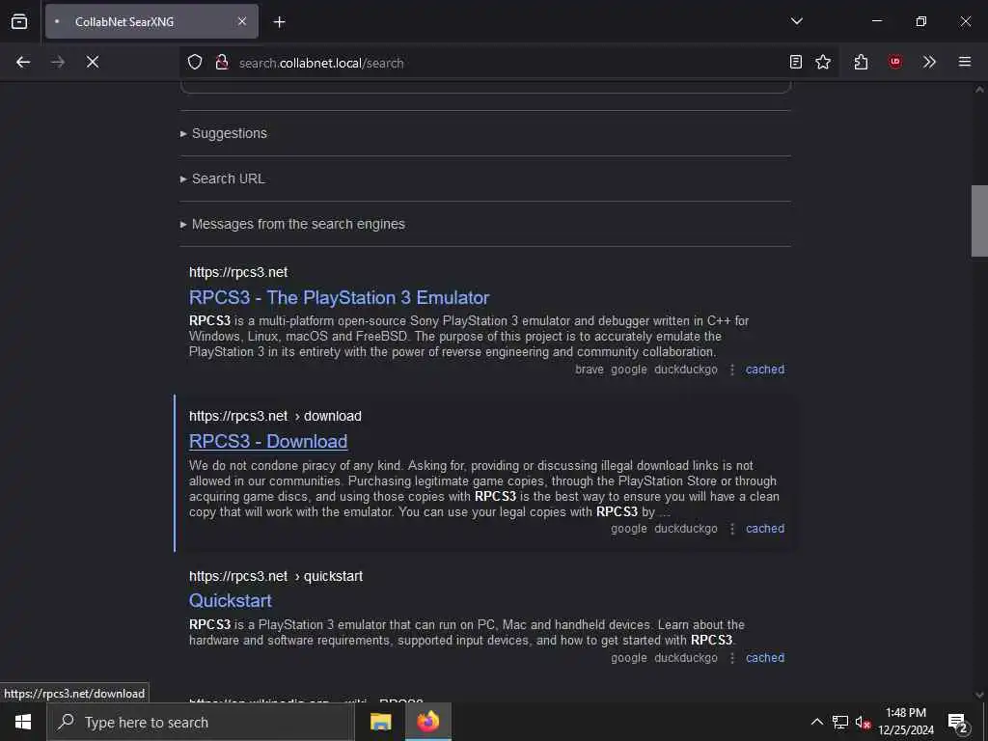Open RPCS3 - The PlayStation 3 Emulator link

339,297
